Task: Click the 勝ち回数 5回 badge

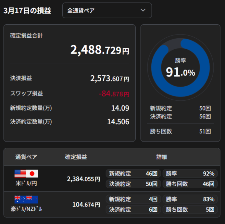Action: pos(190,210)
